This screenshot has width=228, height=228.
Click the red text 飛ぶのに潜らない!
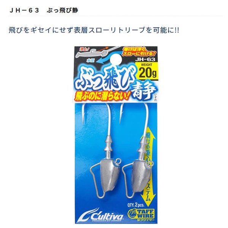(102, 97)
